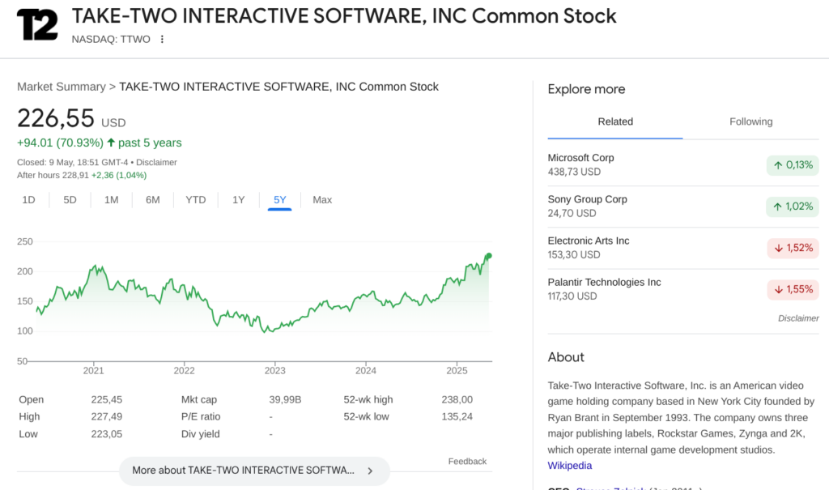Show the 1Y chart range

(239, 200)
